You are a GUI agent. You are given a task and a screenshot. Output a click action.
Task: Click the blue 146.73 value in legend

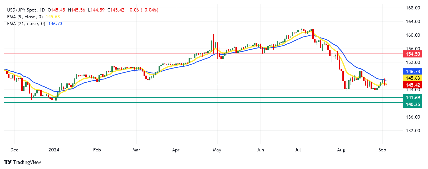[55, 24]
